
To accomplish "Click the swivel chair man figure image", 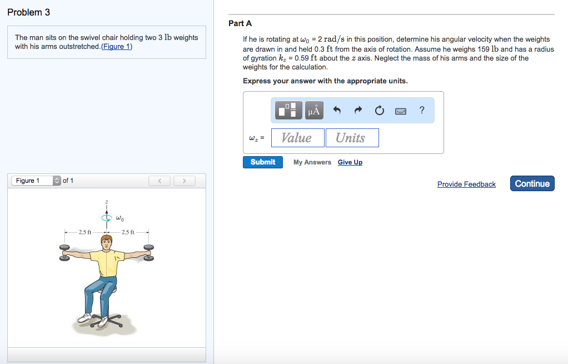I will (107, 268).
